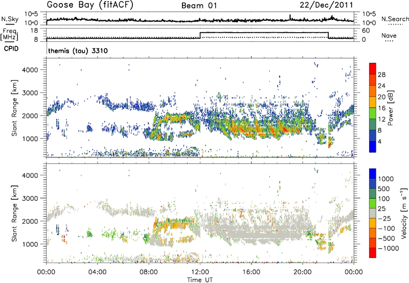Click the "CPID" row label
This screenshot has height=283, width=409.
coord(11,49)
